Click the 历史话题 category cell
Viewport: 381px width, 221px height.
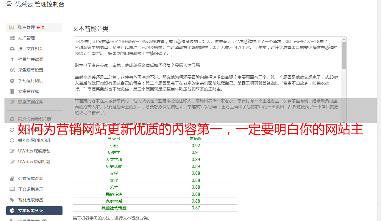coord(114,166)
